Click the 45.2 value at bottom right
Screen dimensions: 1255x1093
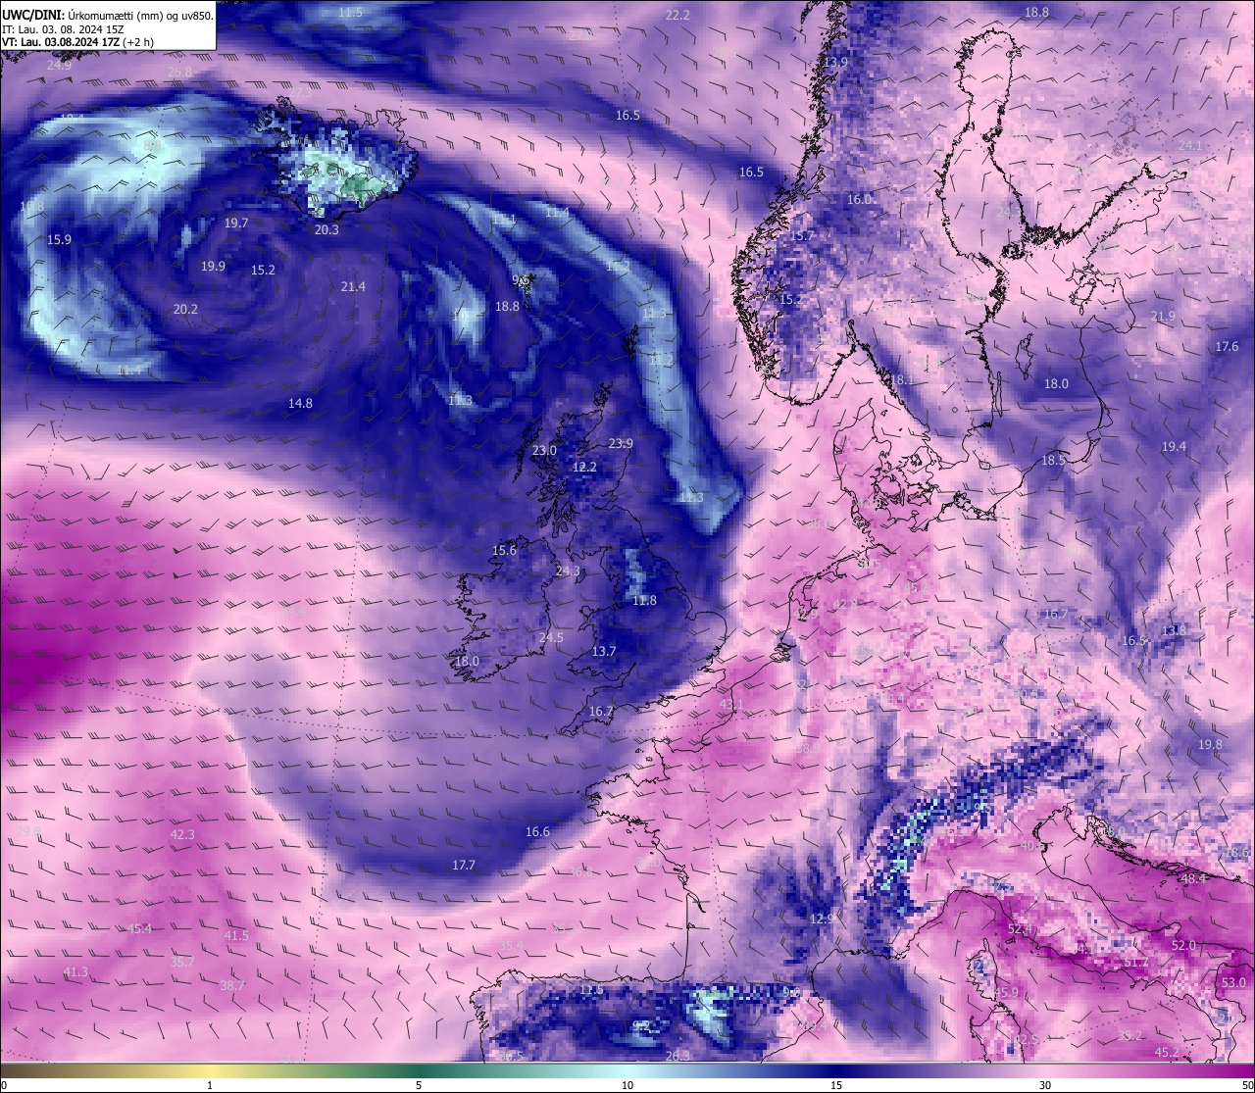coord(1166,1053)
